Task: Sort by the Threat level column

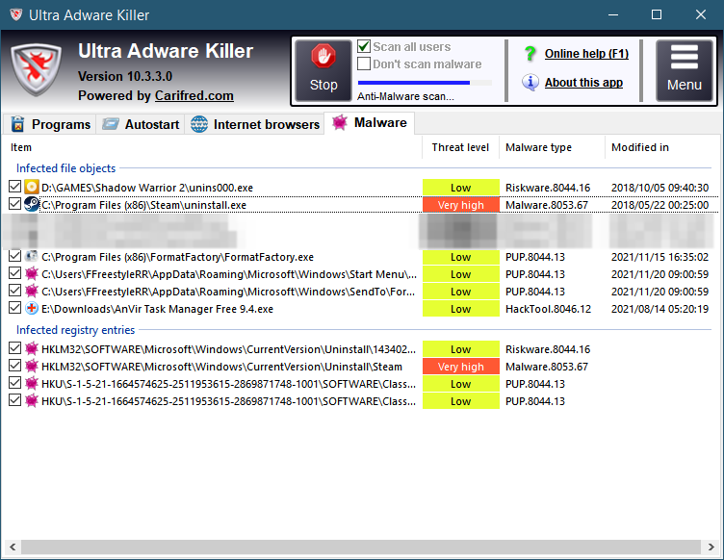Action: 460,147
